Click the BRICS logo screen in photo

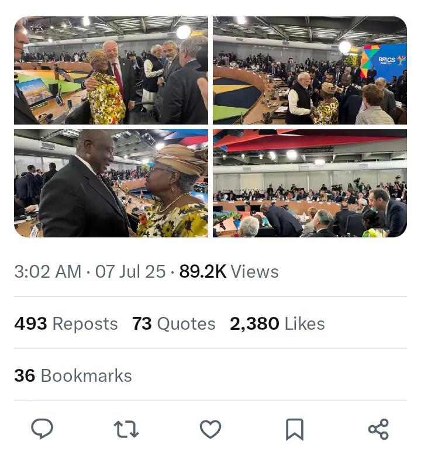click(x=384, y=61)
